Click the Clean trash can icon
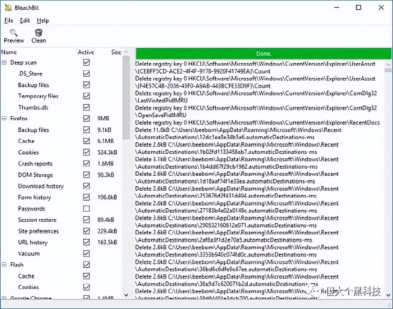 [38, 33]
